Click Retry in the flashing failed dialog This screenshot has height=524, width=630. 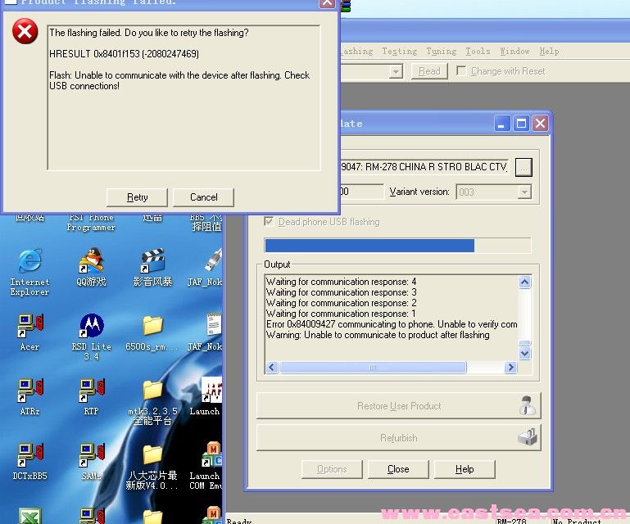coord(138,197)
